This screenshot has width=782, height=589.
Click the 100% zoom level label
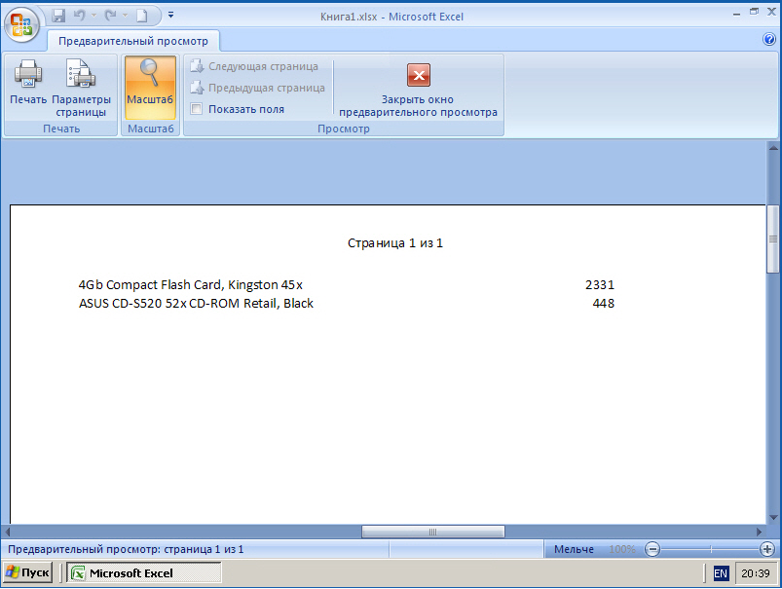[622, 549]
